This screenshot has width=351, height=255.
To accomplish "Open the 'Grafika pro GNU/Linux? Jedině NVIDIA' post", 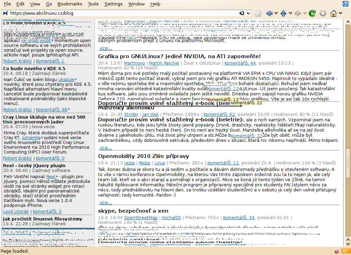I will 179,56.
